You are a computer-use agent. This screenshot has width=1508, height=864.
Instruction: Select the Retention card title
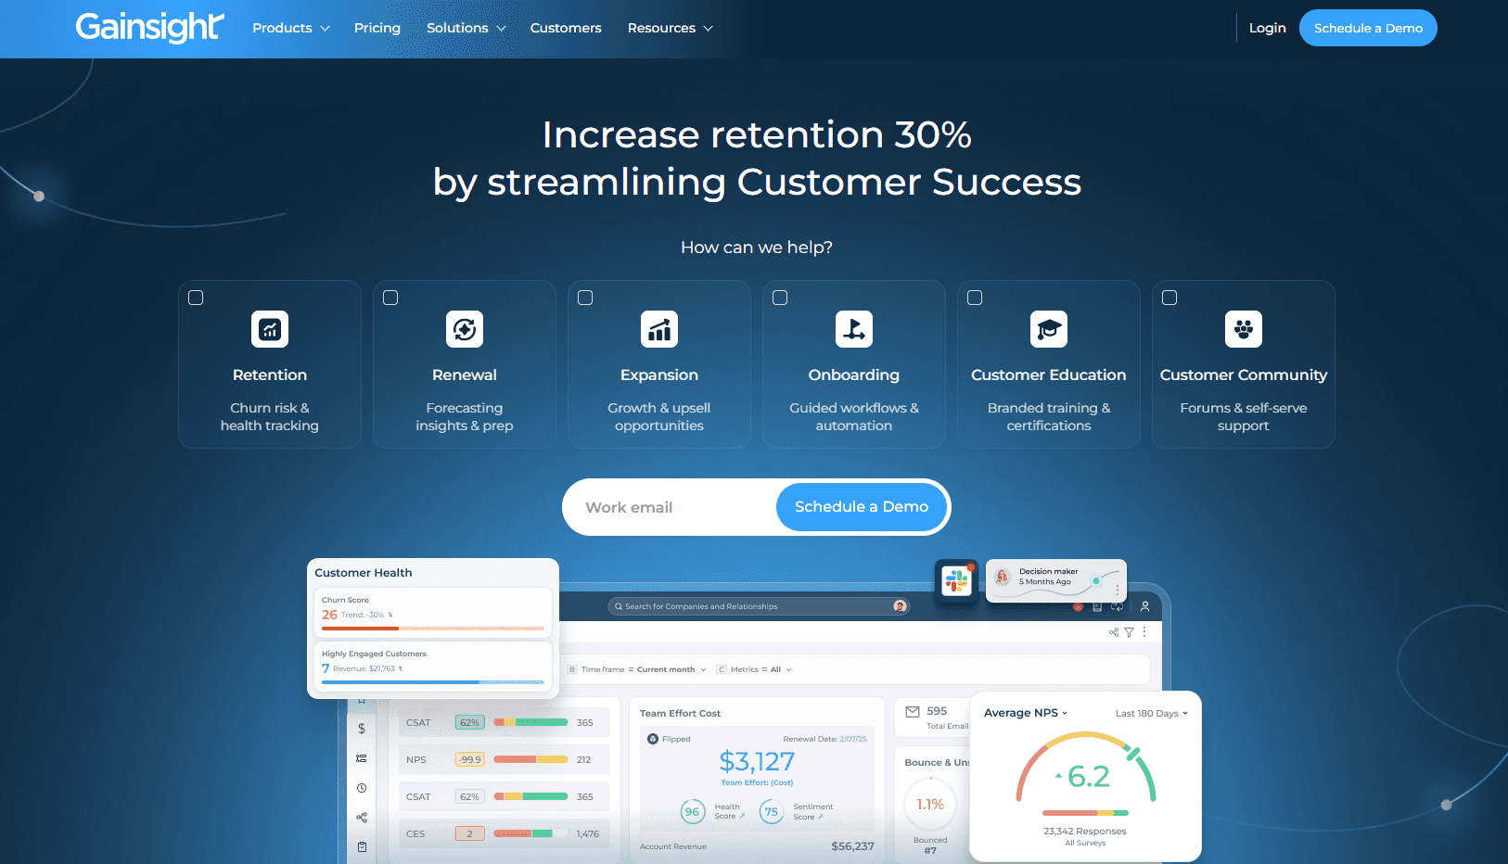pos(270,375)
